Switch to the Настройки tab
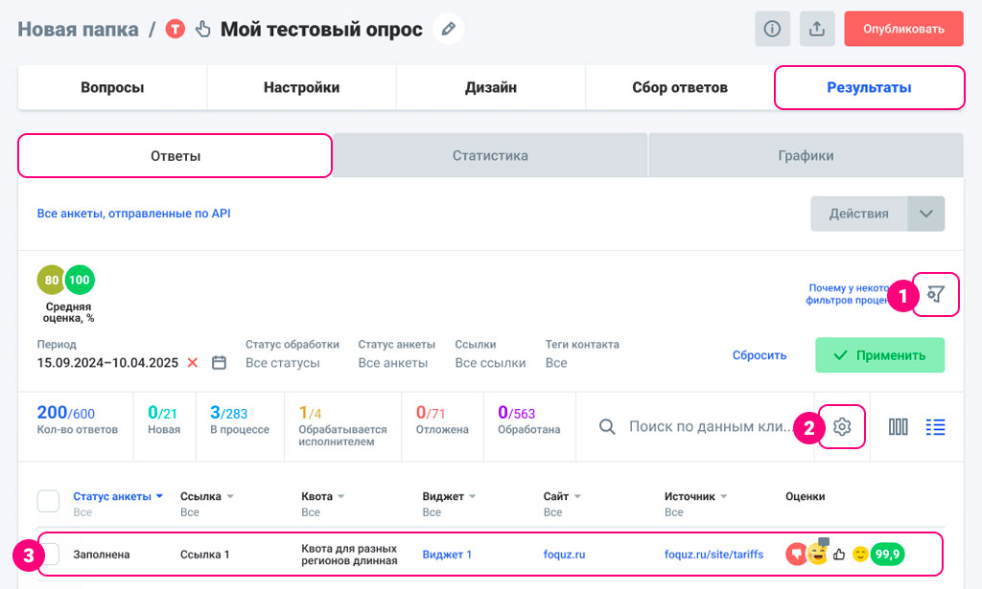 point(301,88)
